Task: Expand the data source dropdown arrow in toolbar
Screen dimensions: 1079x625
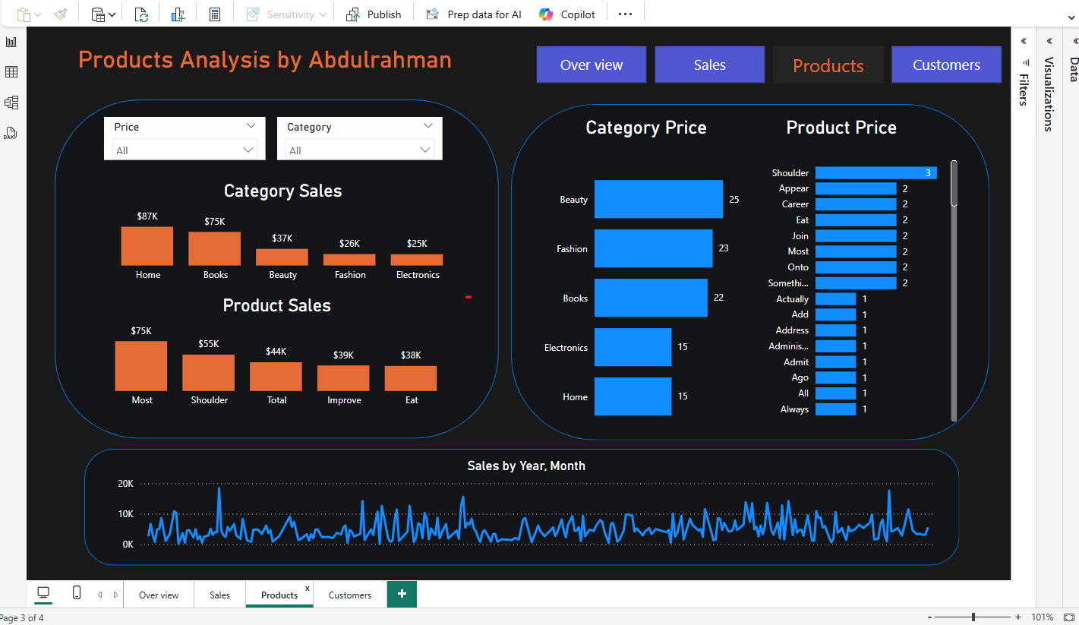Action: tap(112, 14)
